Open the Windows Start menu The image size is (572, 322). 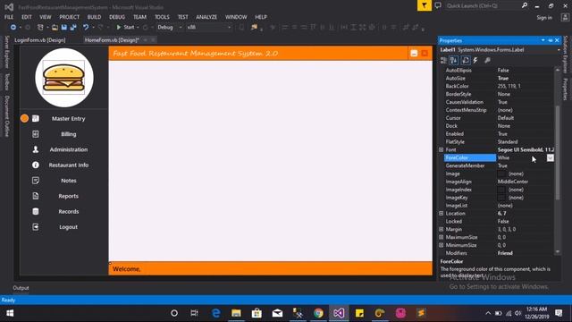tap(10, 313)
